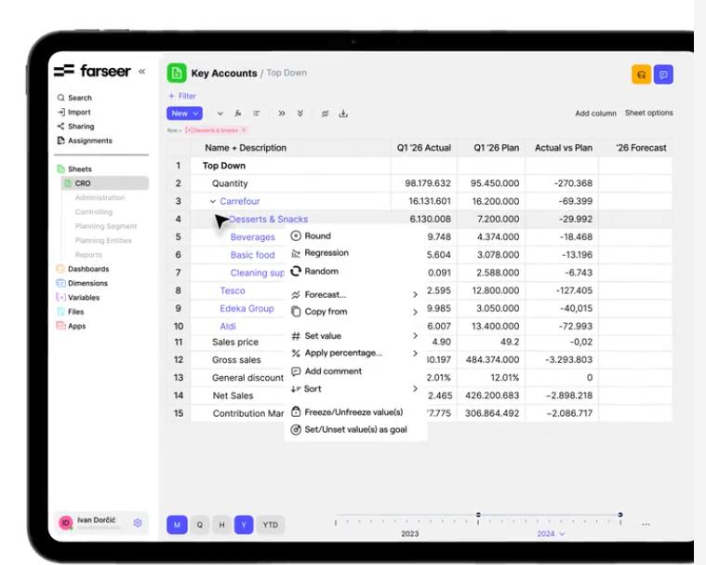Click the orange headset support icon
This screenshot has height=565, width=706.
tap(641, 74)
